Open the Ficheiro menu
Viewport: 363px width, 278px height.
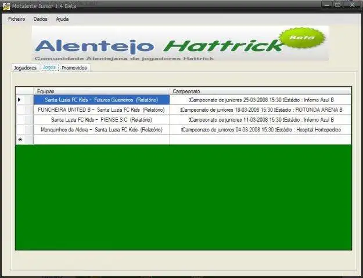click(x=17, y=19)
